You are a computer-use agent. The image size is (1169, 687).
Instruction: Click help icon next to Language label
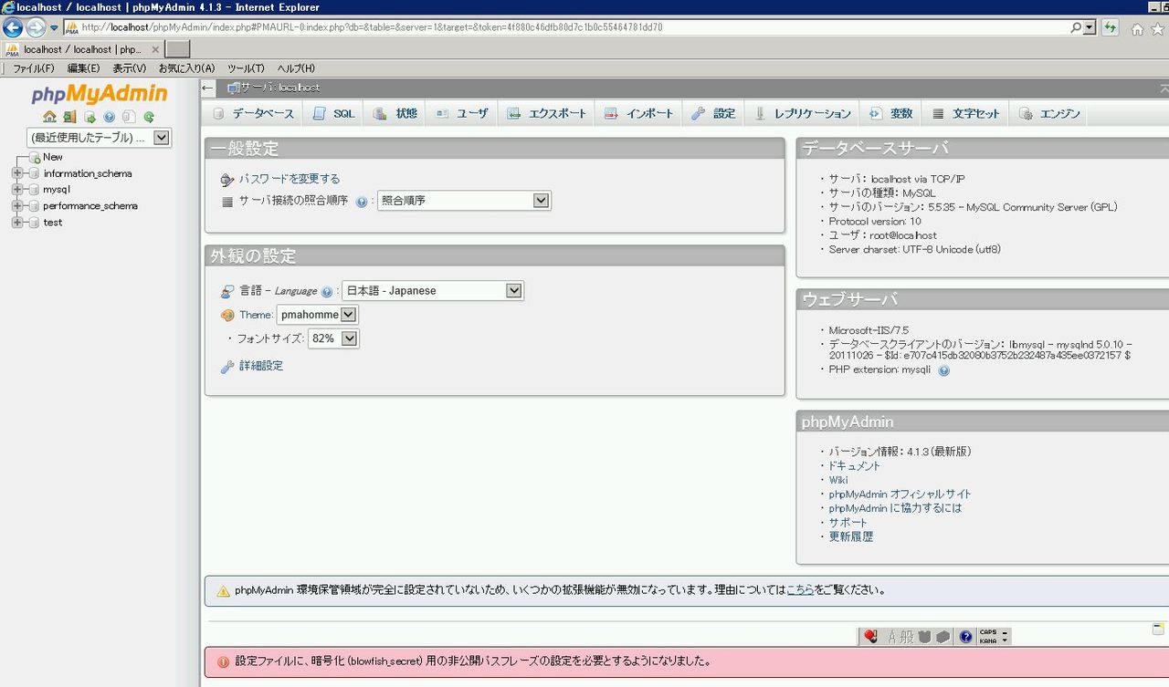coord(327,292)
